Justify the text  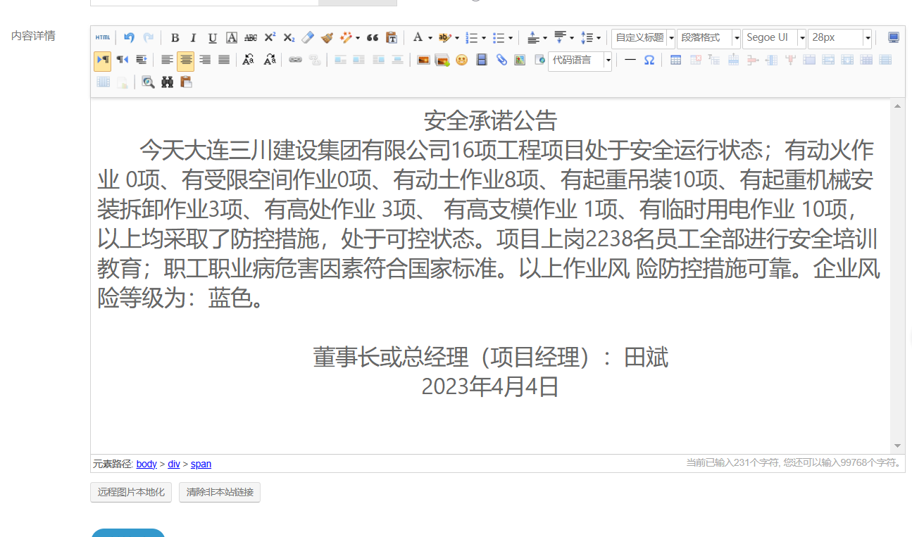point(224,60)
